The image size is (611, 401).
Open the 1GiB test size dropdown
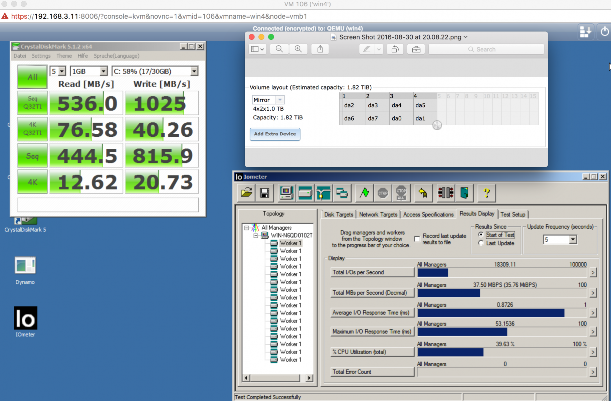103,71
